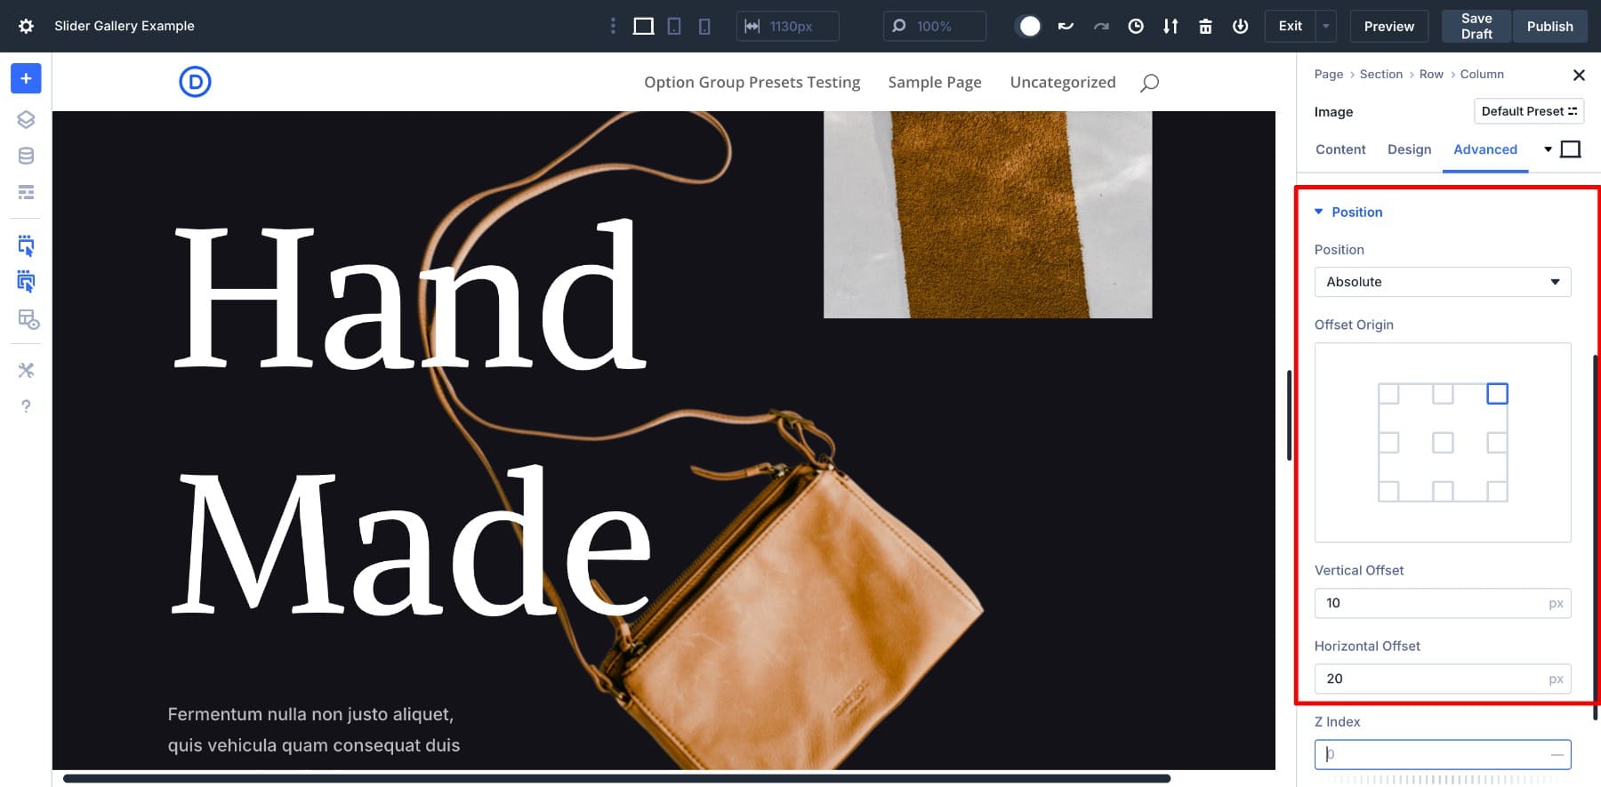The image size is (1601, 787).
Task: Select the suede image thumbnail on canvas
Action: (x=988, y=214)
